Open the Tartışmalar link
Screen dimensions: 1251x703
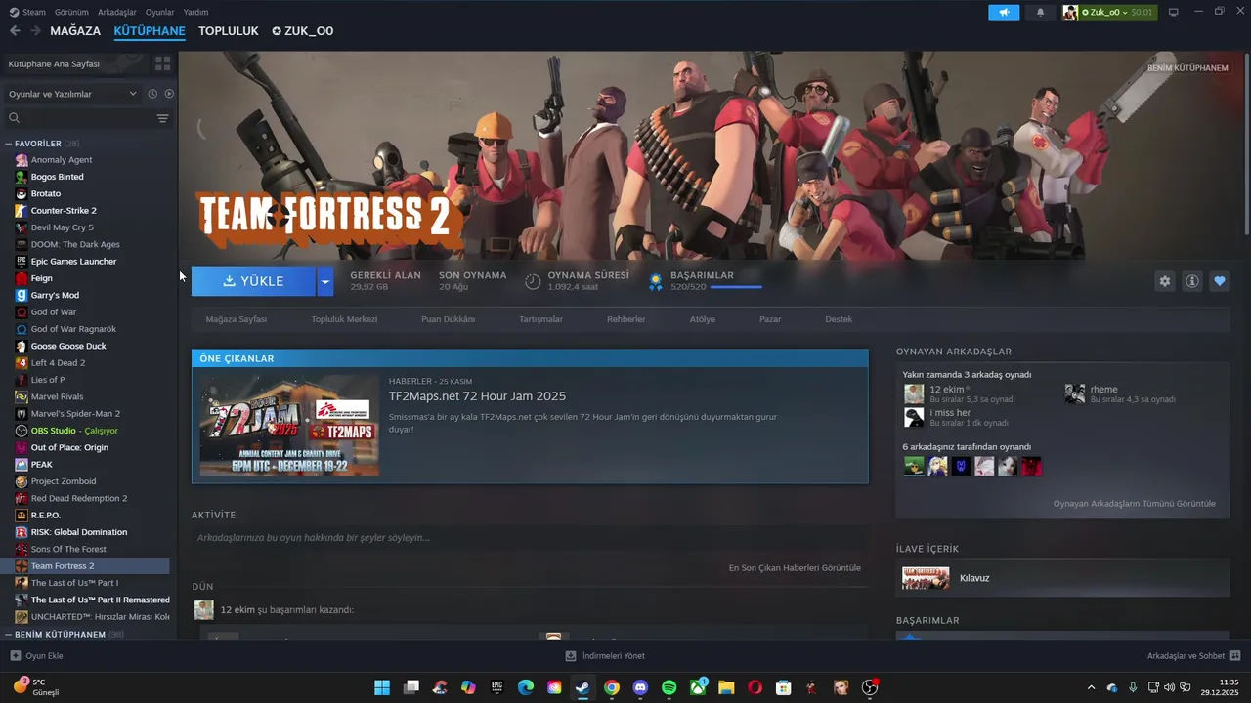coord(540,319)
